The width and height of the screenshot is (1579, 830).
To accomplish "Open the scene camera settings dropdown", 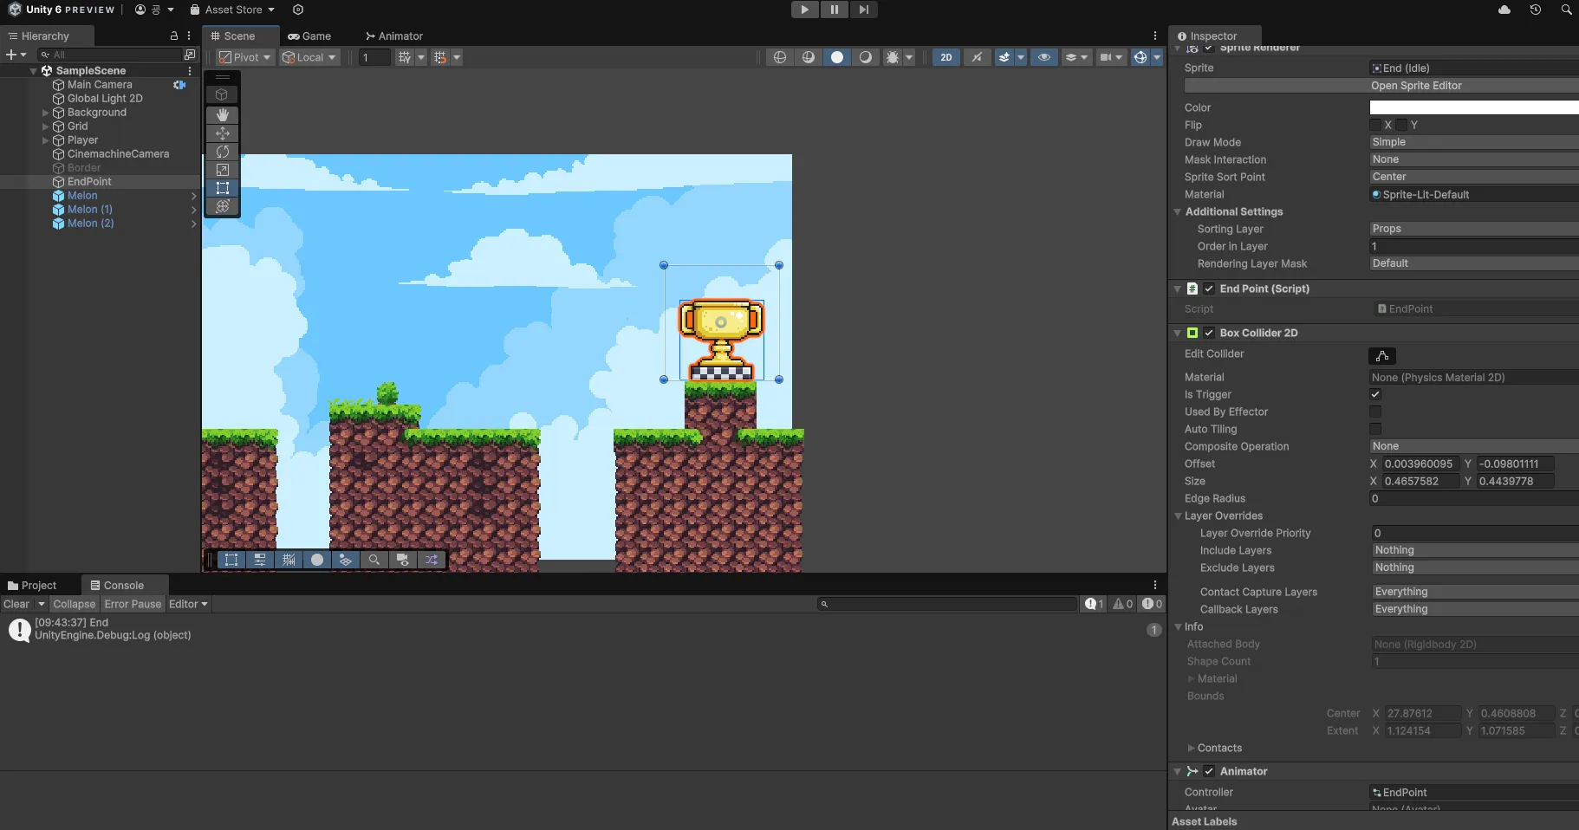I will click(x=1111, y=57).
